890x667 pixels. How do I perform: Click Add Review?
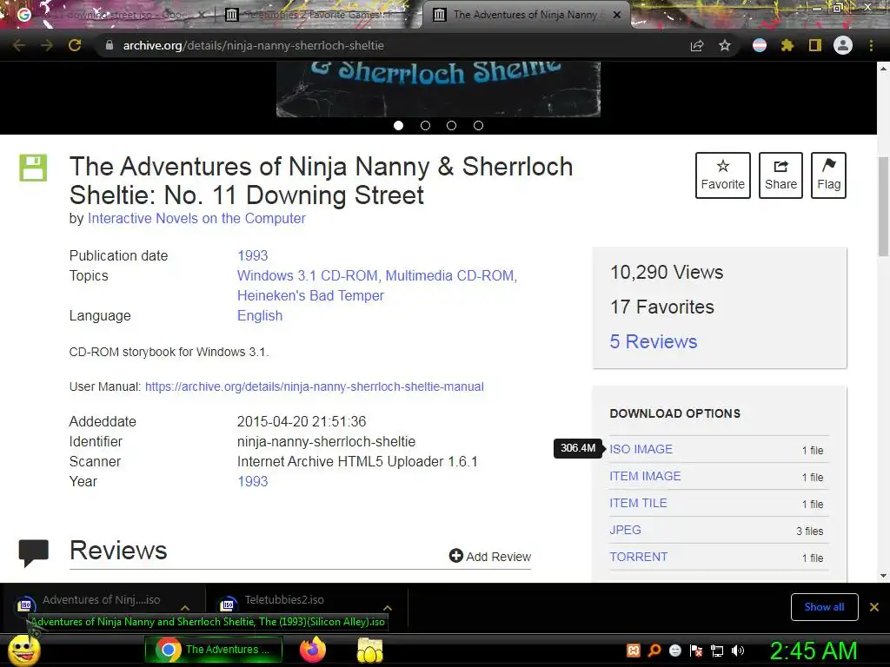(x=490, y=557)
